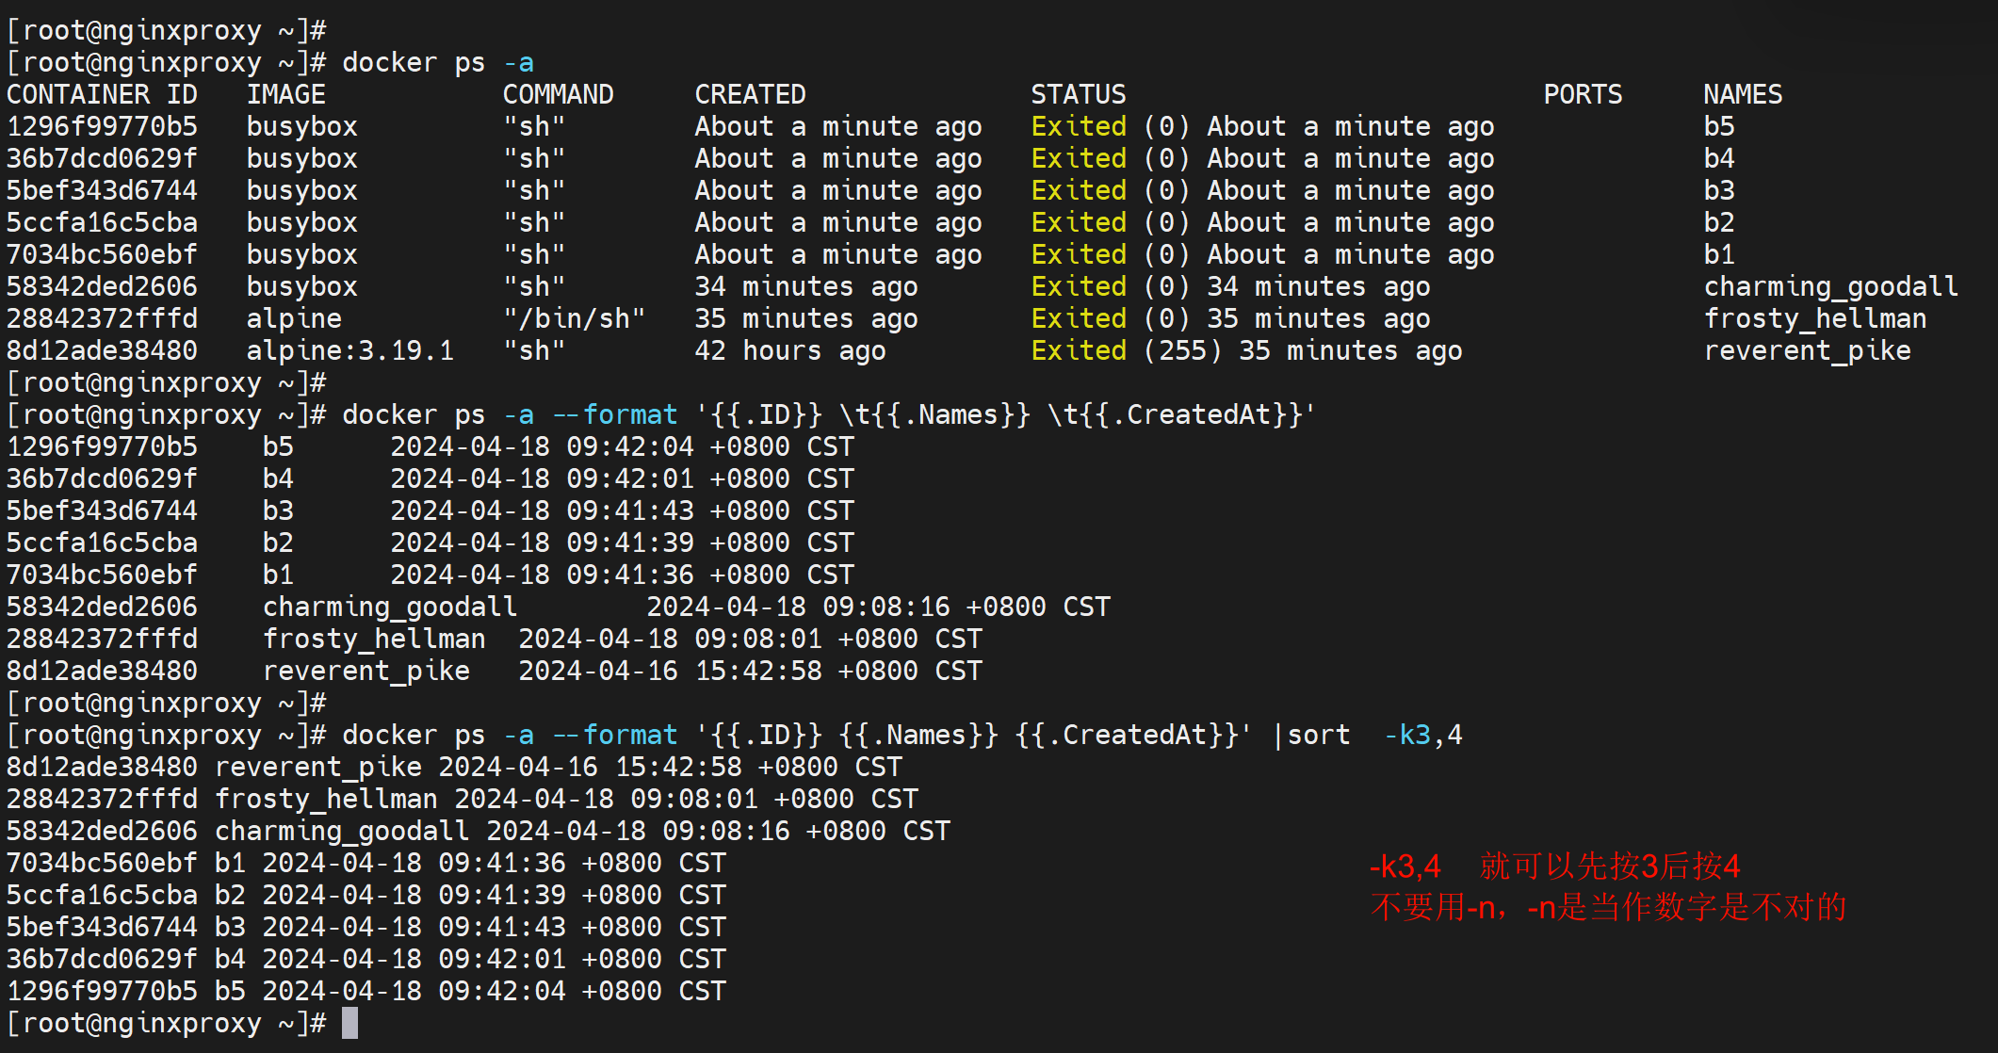The height and width of the screenshot is (1053, 1998).
Task: Click the CONTAINER ID column header
Action: pos(102,94)
